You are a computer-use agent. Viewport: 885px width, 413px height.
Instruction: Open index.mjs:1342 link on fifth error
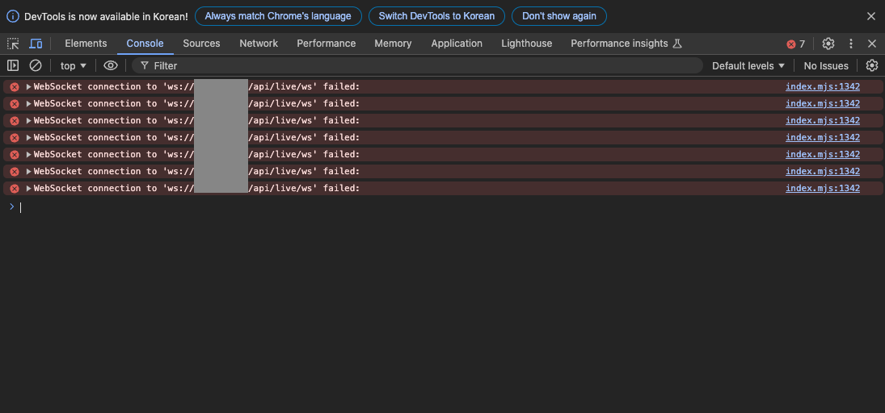coord(822,154)
